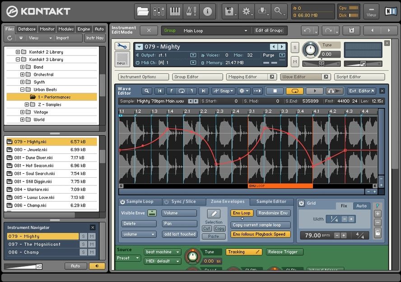The width and height of the screenshot is (401, 282).
Task: Open the Sample Editor tab
Action: point(271,202)
